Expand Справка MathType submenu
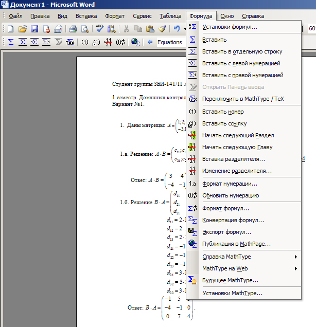 244,257
